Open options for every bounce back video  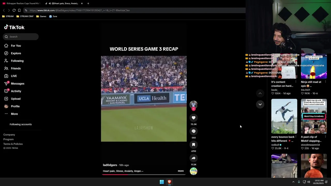coord(296,137)
